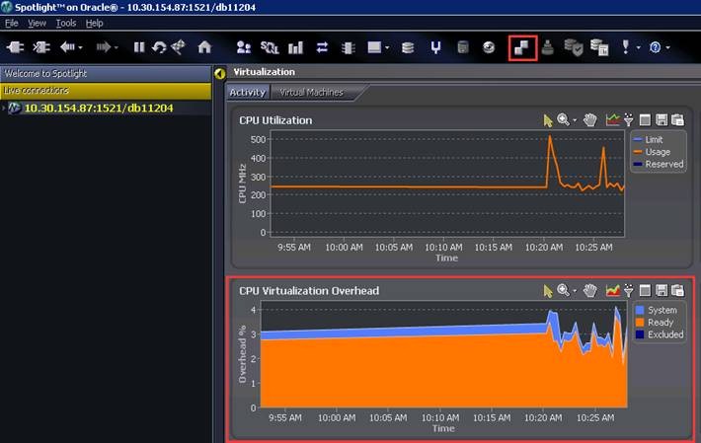Click the Welcome to Spotlight header
This screenshot has height=443, width=701.
tap(106, 73)
